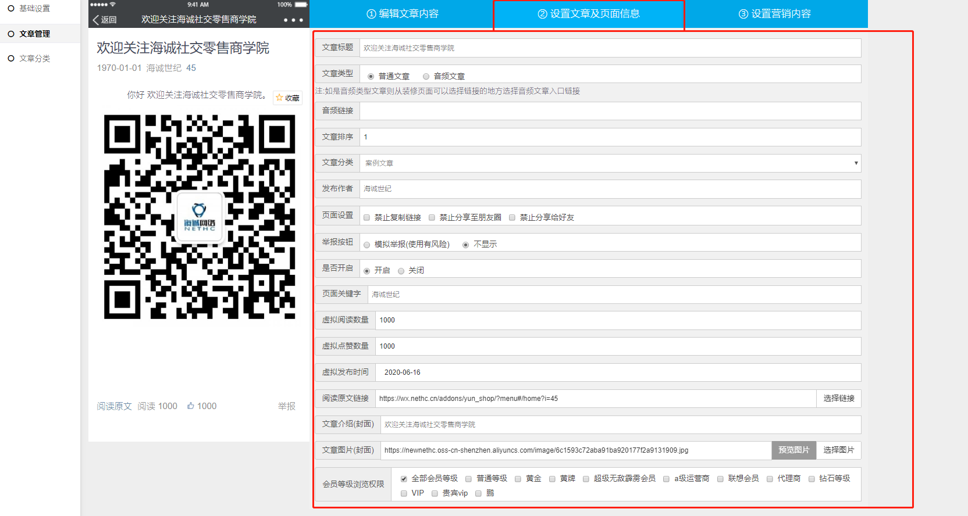Select 普通文章 radio button
This screenshot has width=968, height=516.
[371, 76]
